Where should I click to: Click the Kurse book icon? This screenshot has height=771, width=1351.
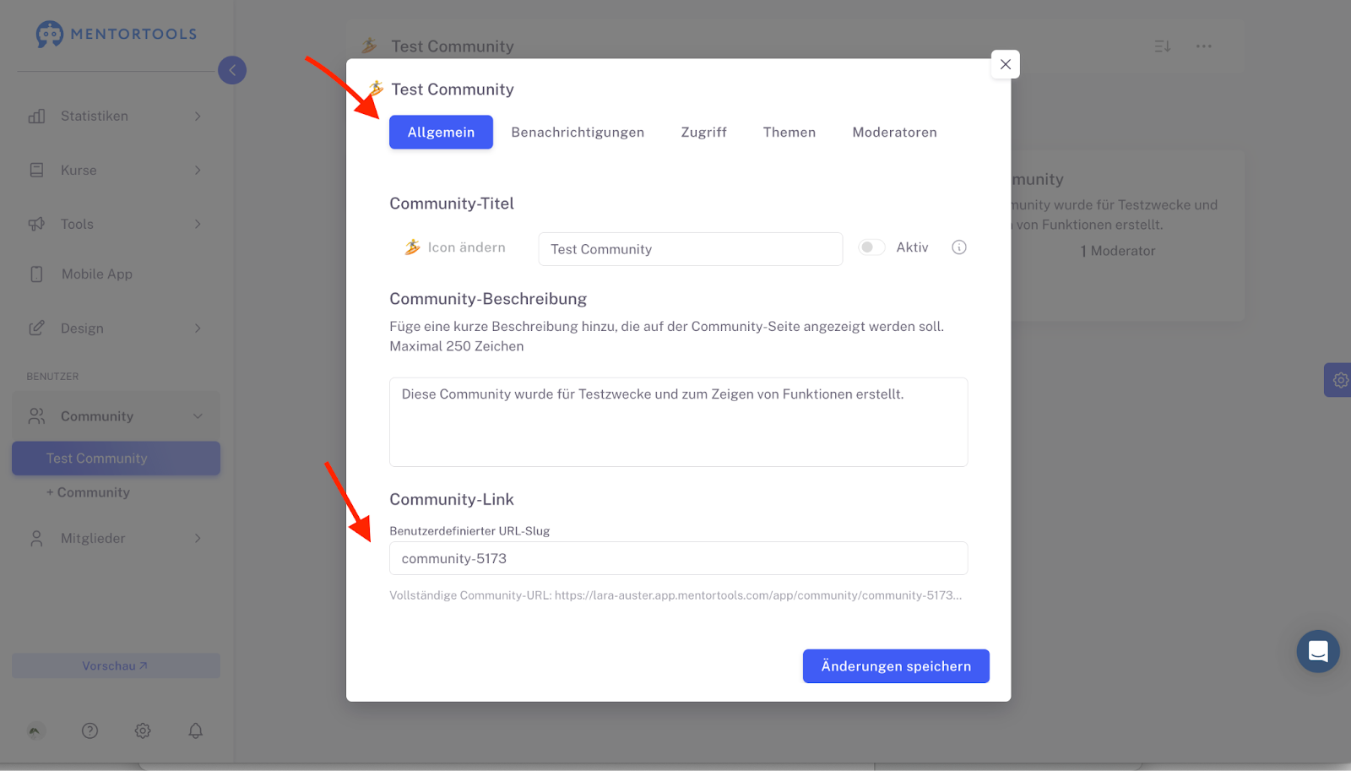coord(36,171)
